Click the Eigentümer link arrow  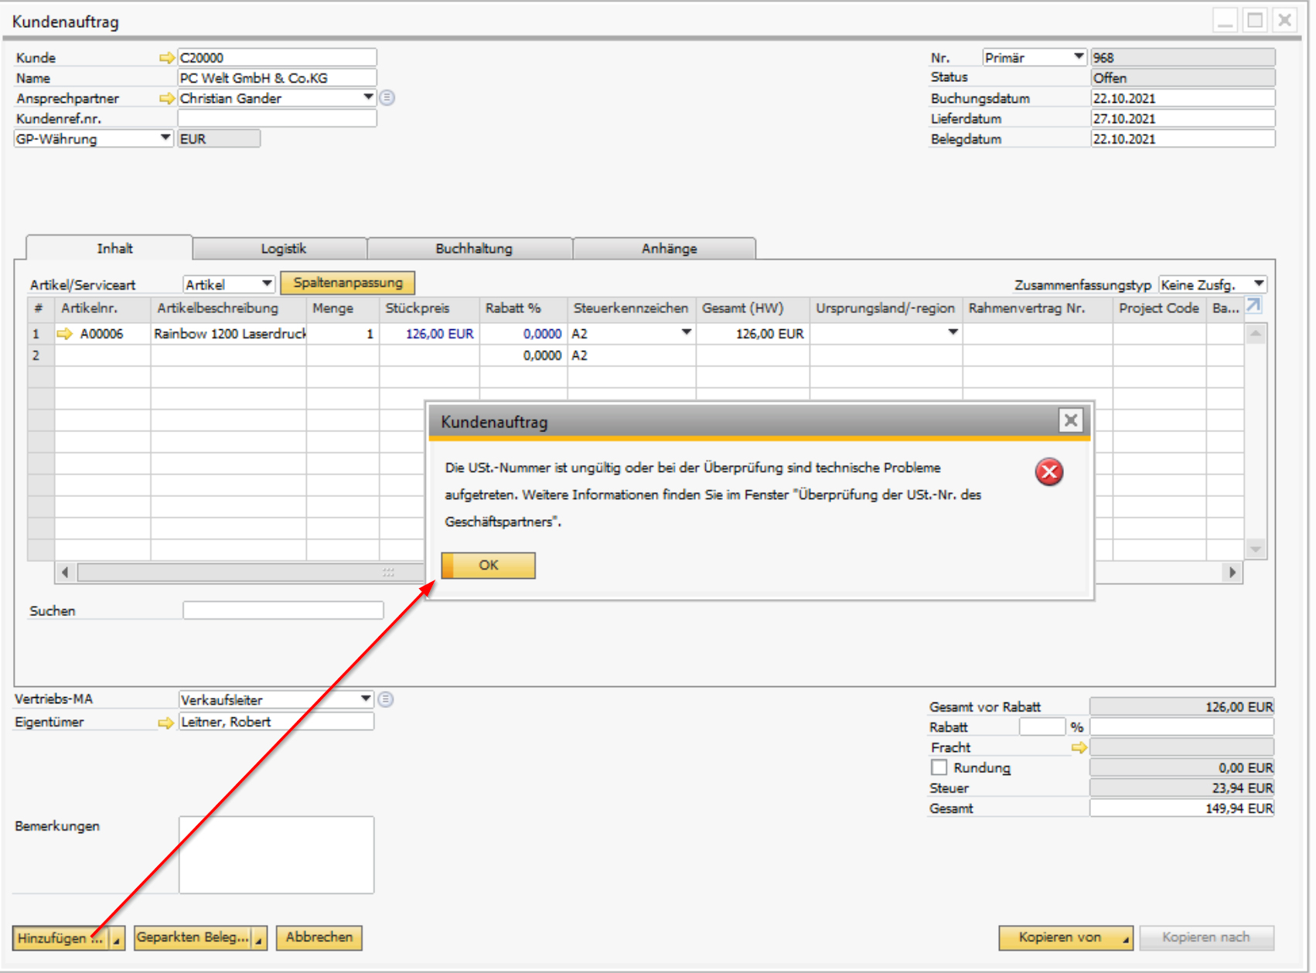[x=165, y=723]
